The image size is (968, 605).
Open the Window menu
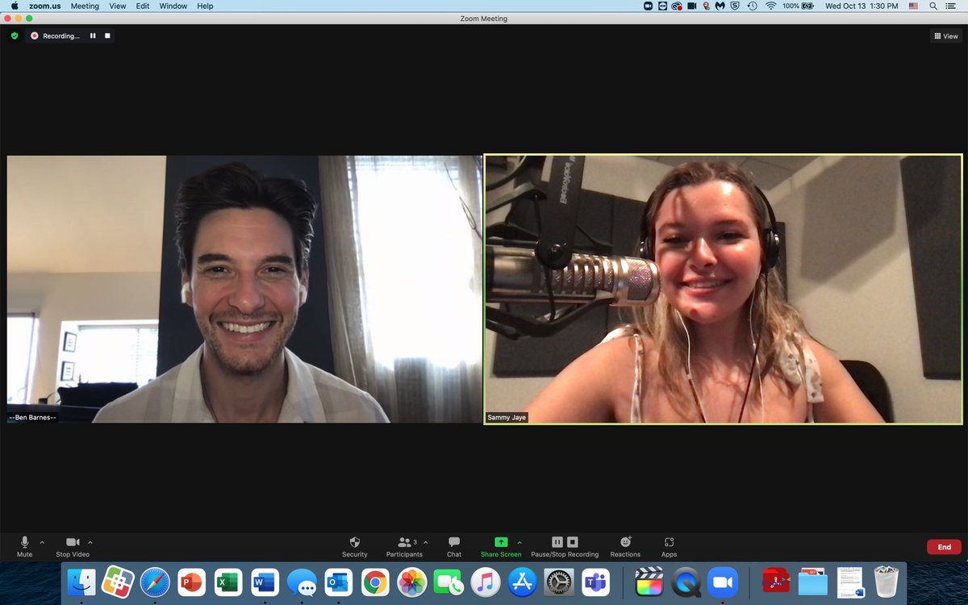pyautogui.click(x=173, y=6)
